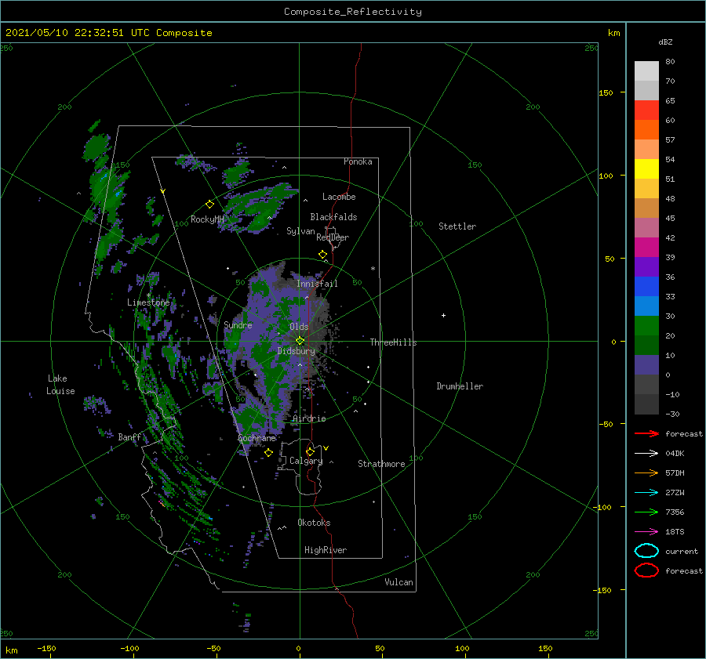The width and height of the screenshot is (706, 659).
Task: Select the red 60-65 dBZ color band
Action: coord(646,110)
